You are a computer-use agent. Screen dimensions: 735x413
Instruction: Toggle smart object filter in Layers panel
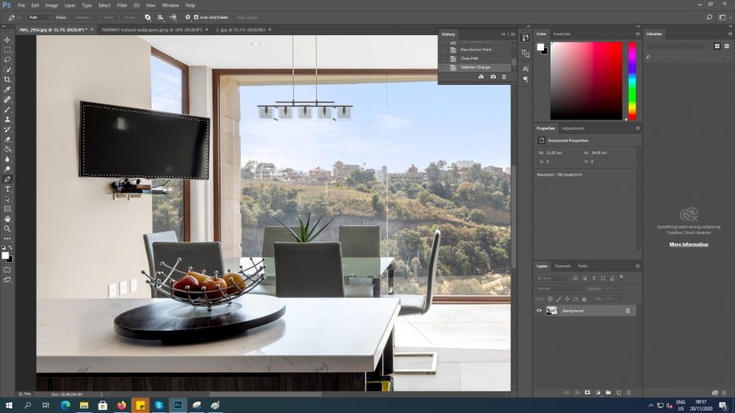pyautogui.click(x=612, y=278)
